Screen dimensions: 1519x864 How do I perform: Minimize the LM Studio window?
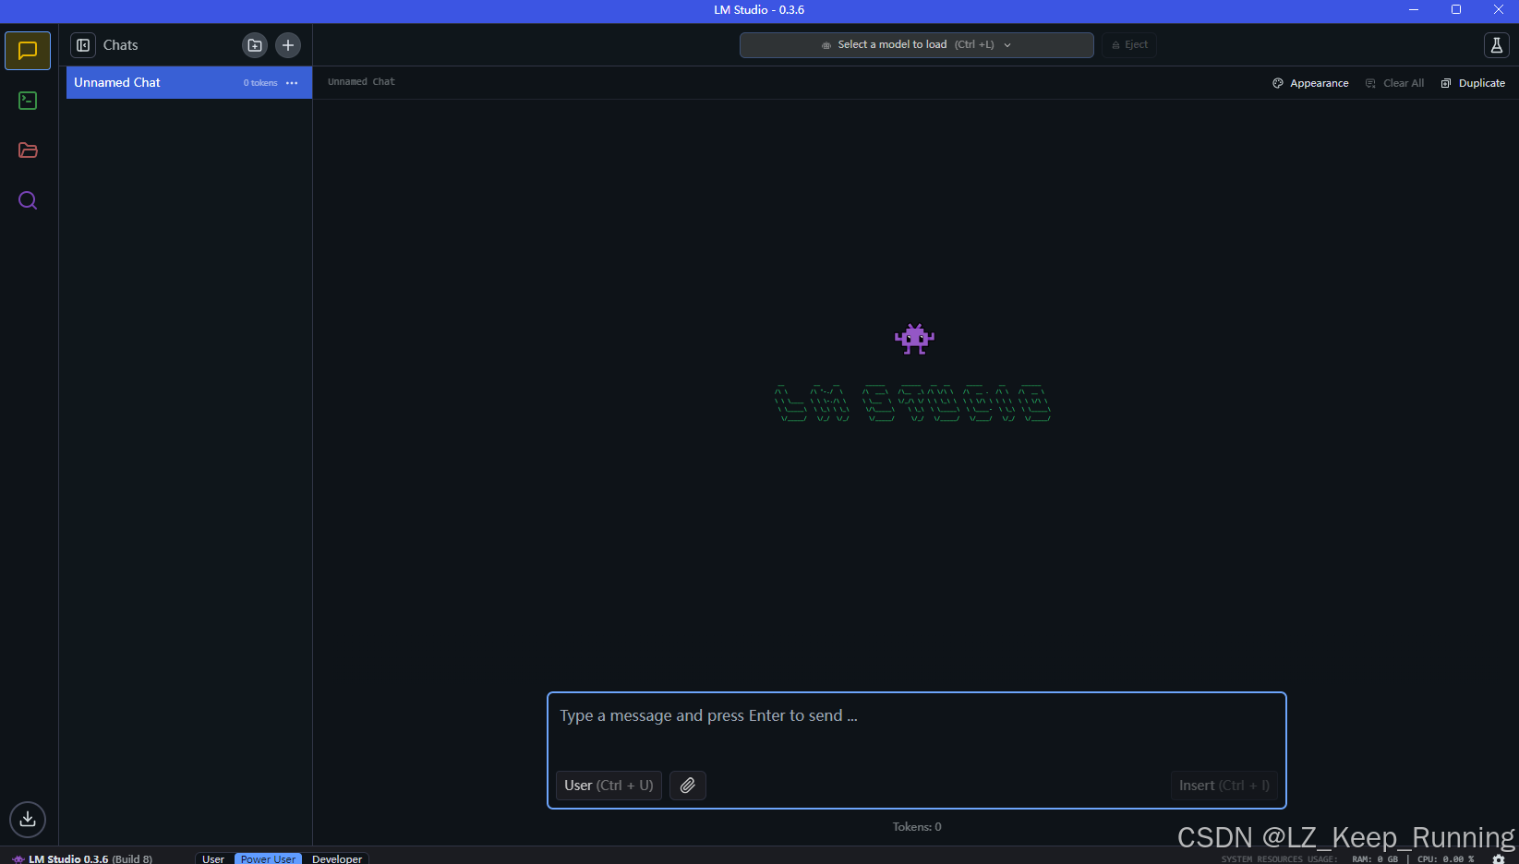(x=1414, y=10)
